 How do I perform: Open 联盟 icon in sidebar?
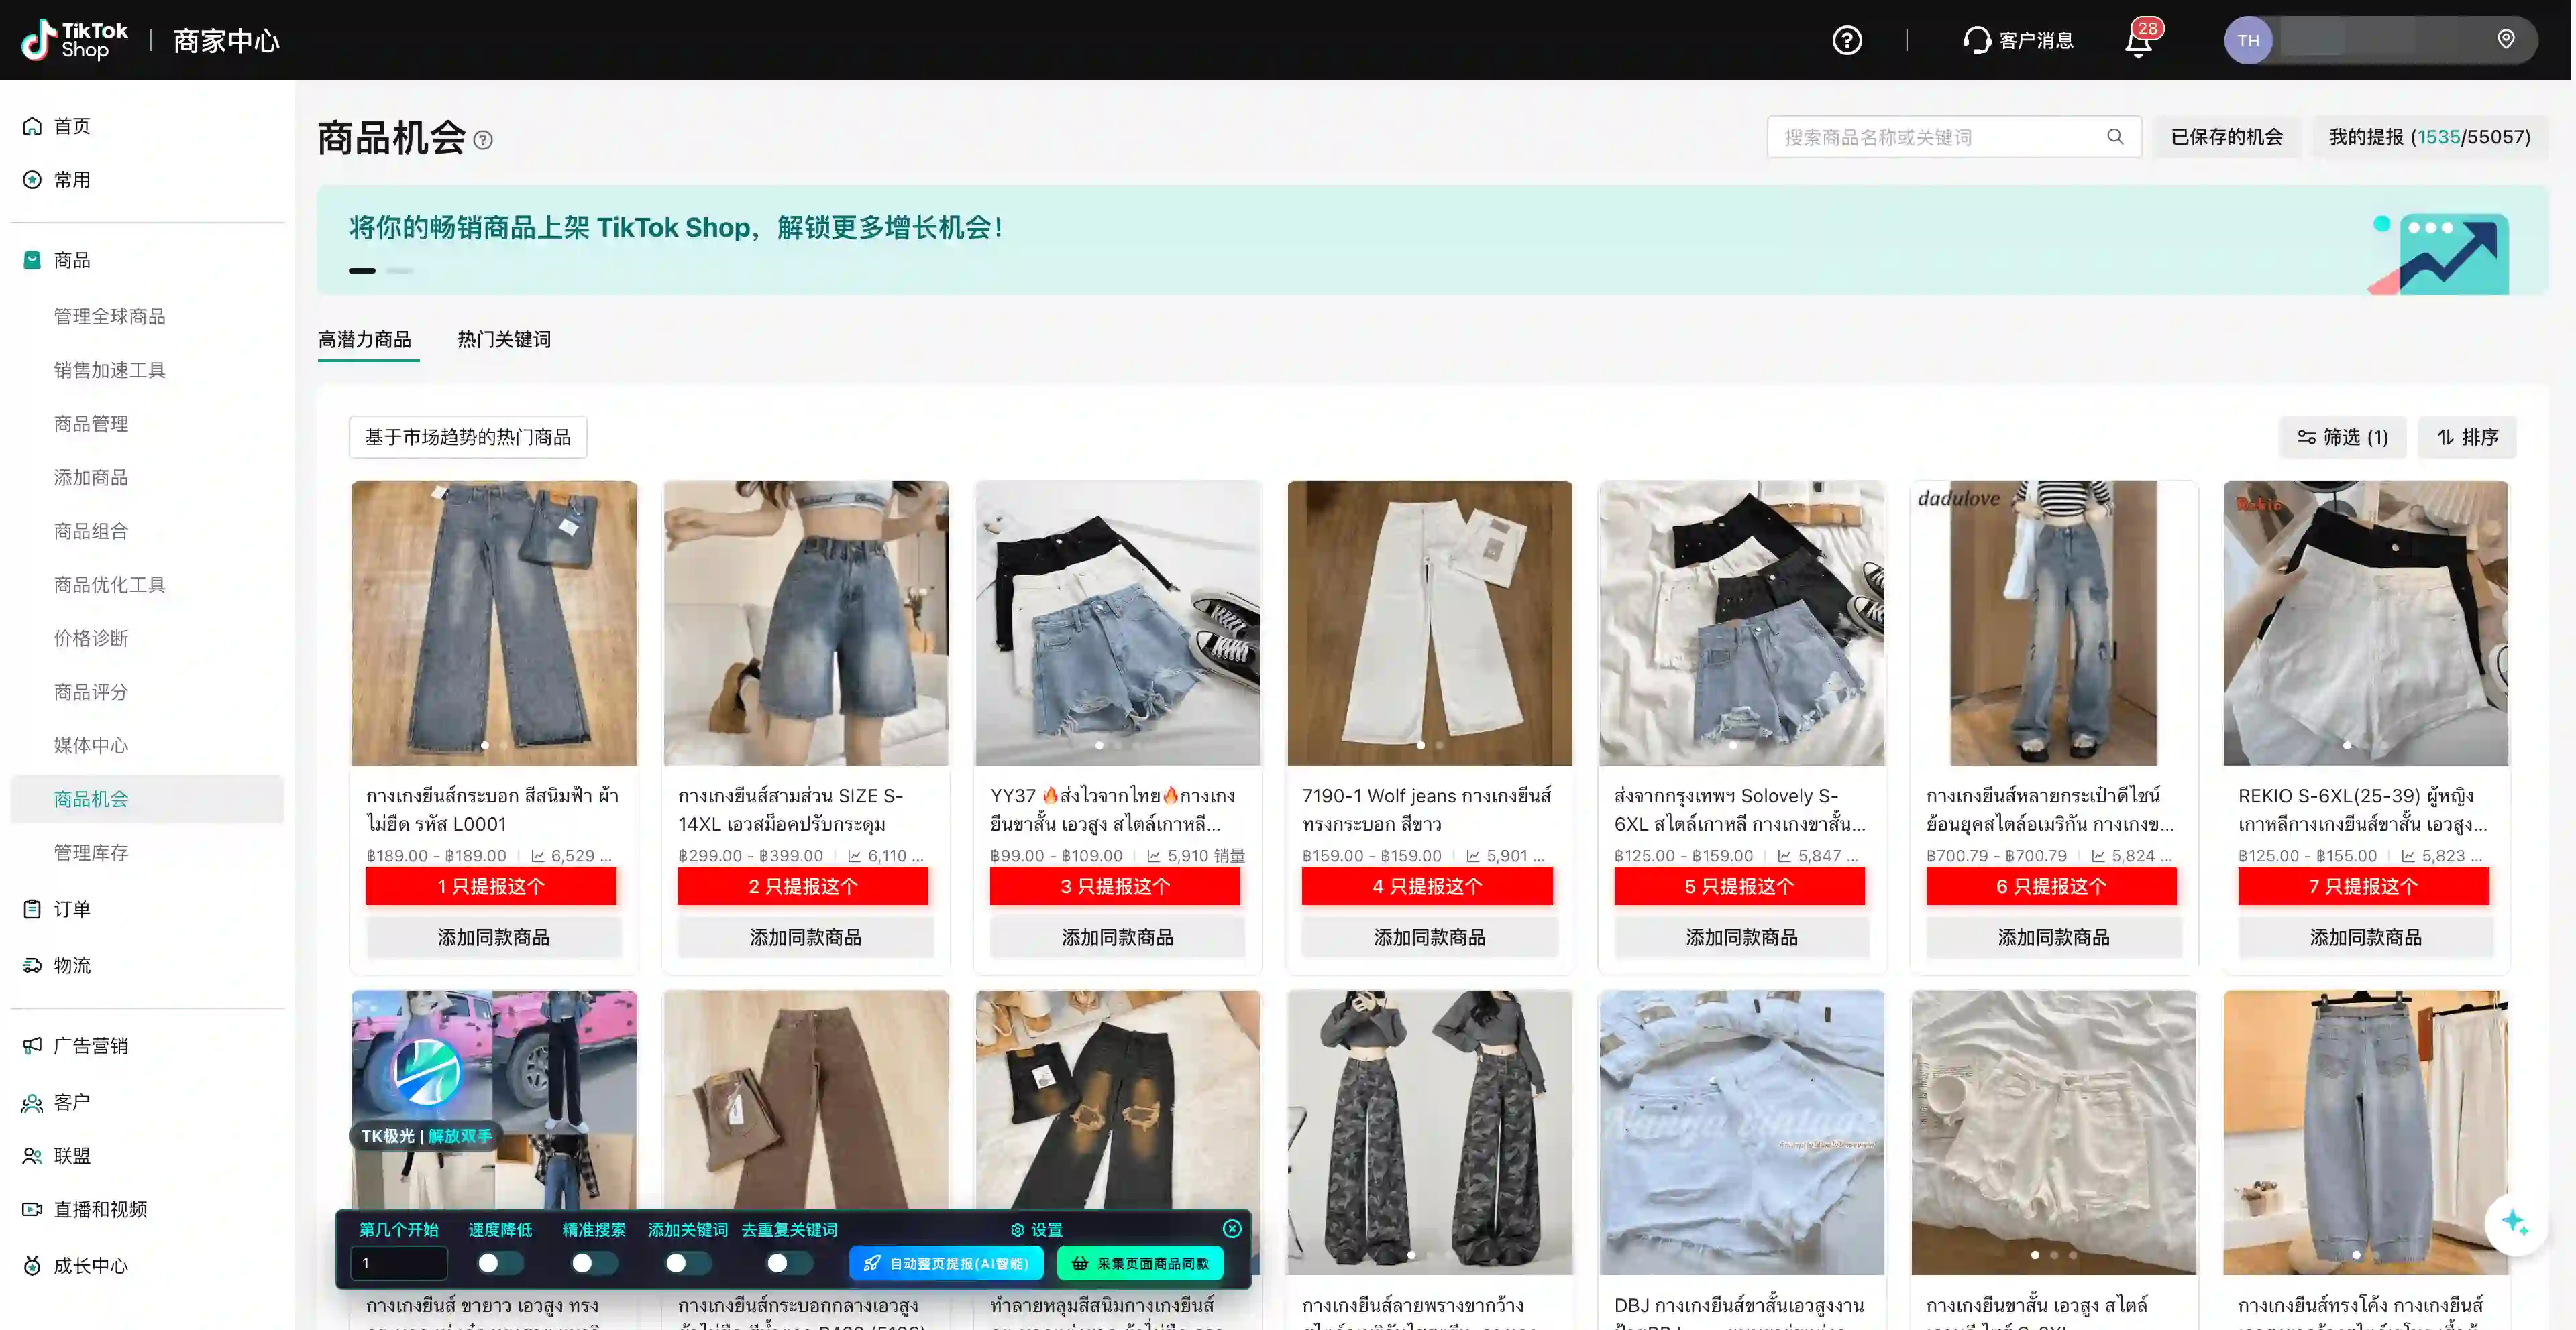[x=32, y=1156]
